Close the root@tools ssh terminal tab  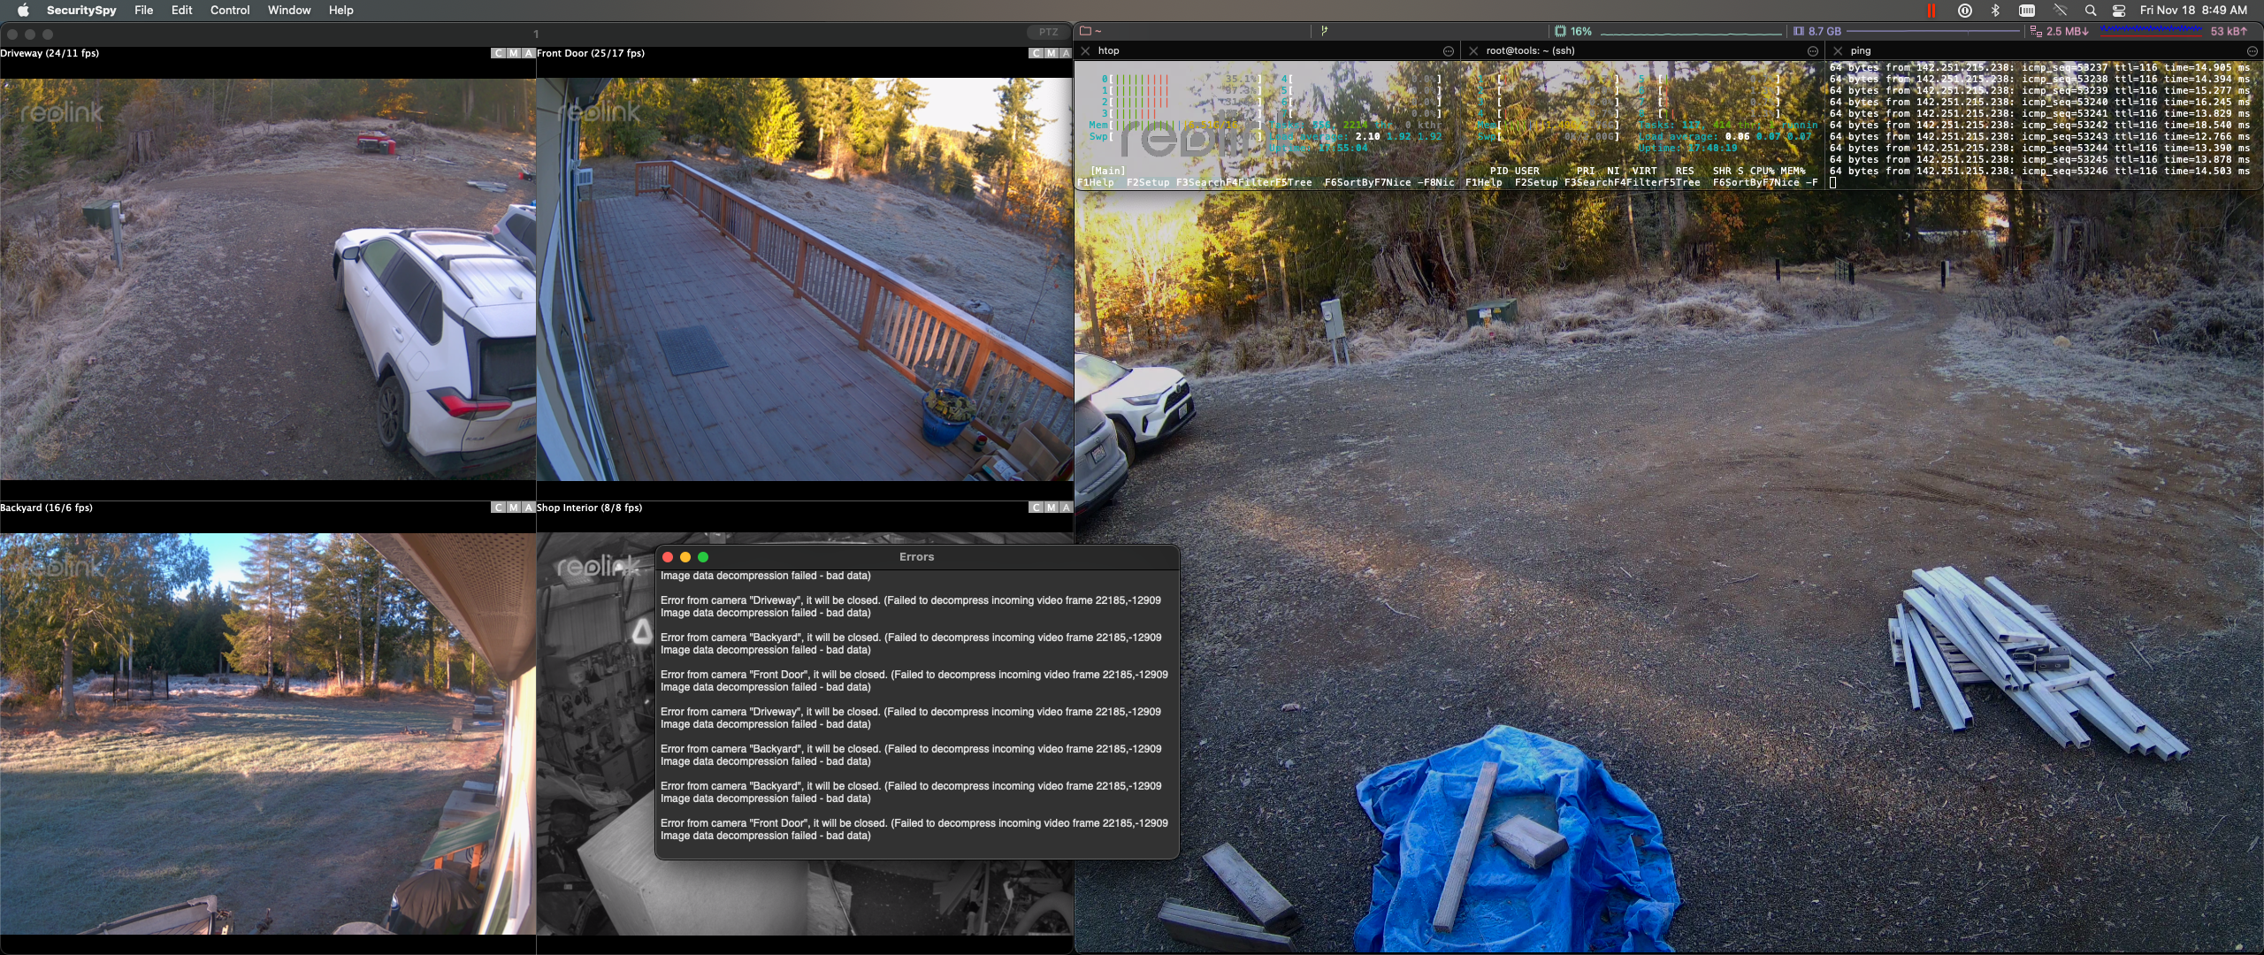[x=1473, y=51]
